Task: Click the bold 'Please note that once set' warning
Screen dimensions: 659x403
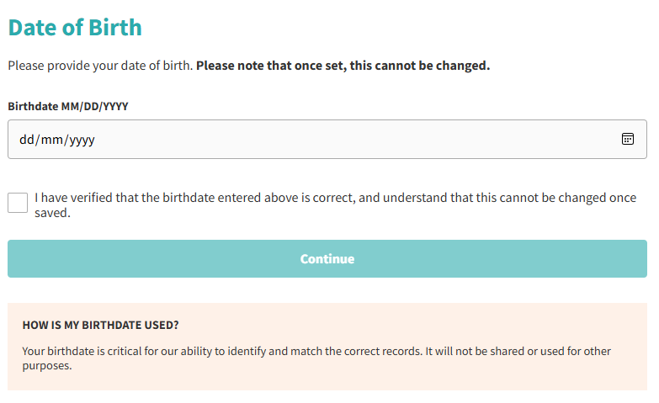Action: [x=269, y=66]
